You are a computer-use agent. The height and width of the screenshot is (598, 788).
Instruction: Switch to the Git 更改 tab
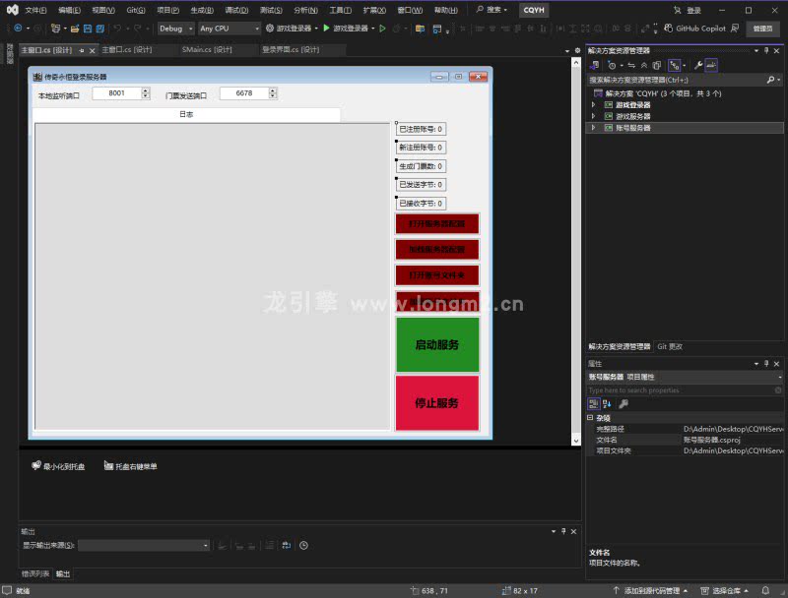pos(670,346)
